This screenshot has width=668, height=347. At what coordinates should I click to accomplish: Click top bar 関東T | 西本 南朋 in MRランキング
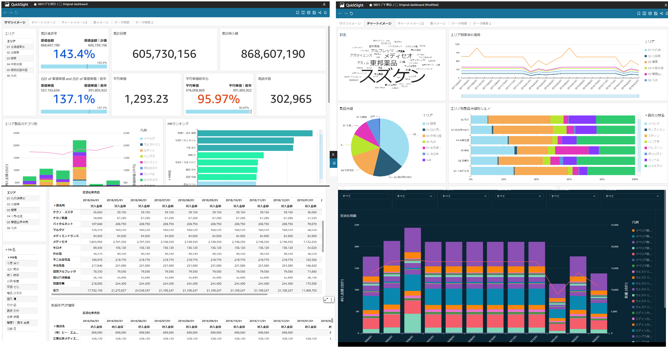click(255, 133)
